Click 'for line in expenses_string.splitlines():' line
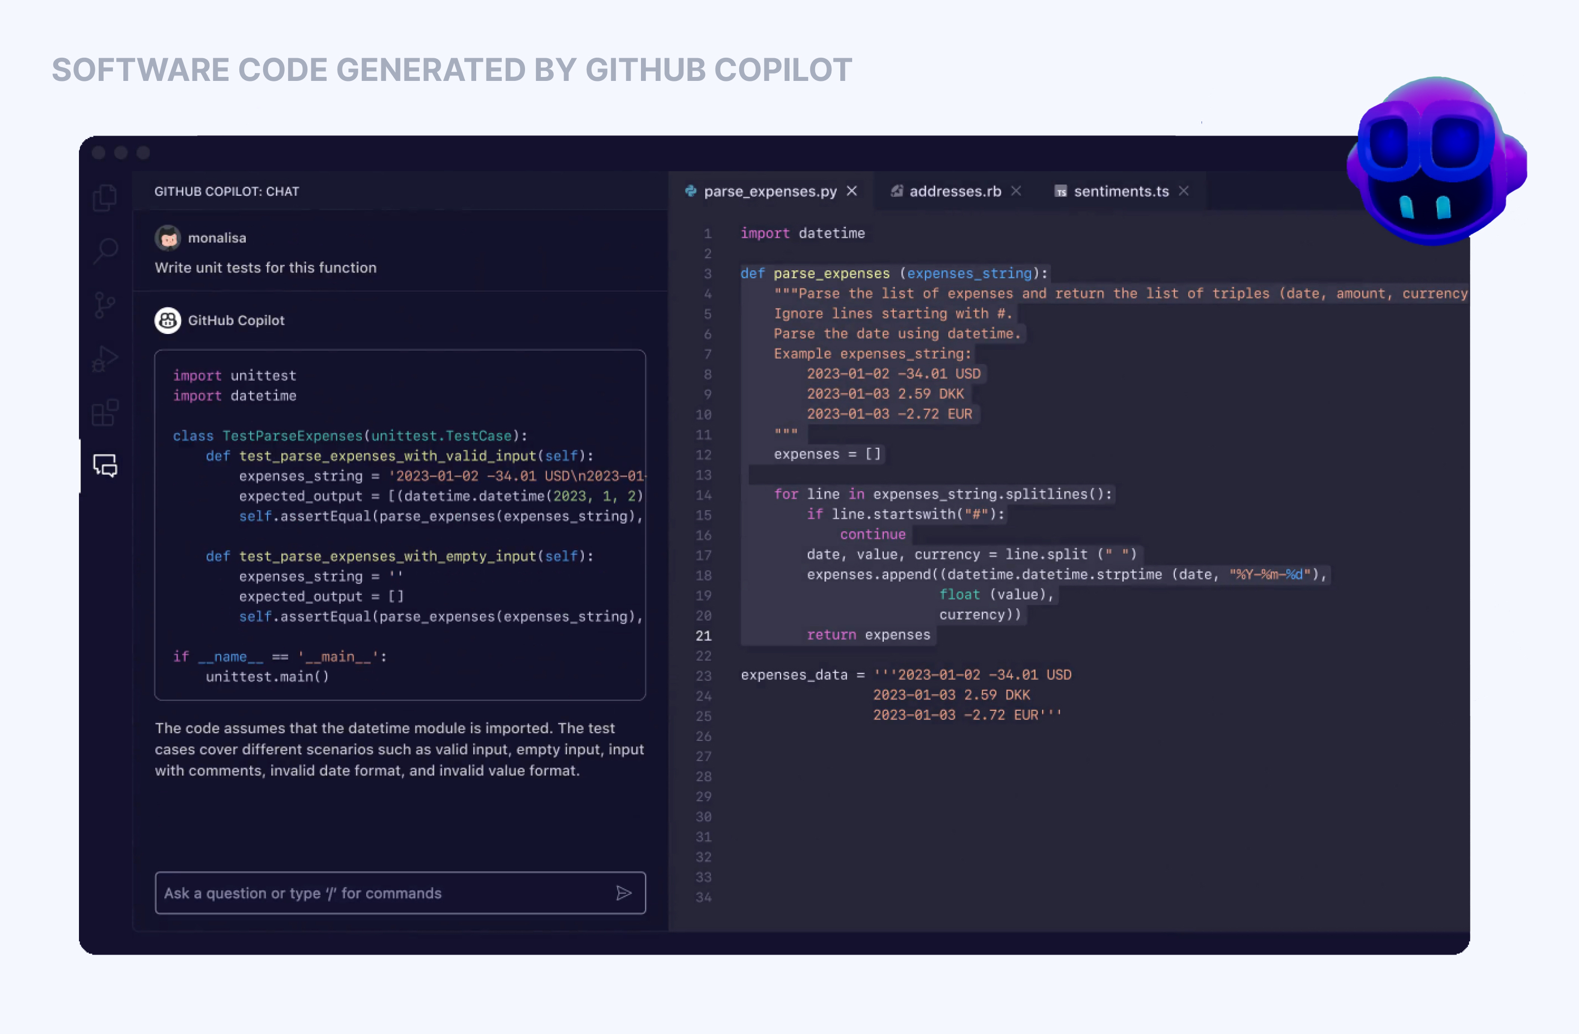Image resolution: width=1579 pixels, height=1034 pixels. [943, 494]
